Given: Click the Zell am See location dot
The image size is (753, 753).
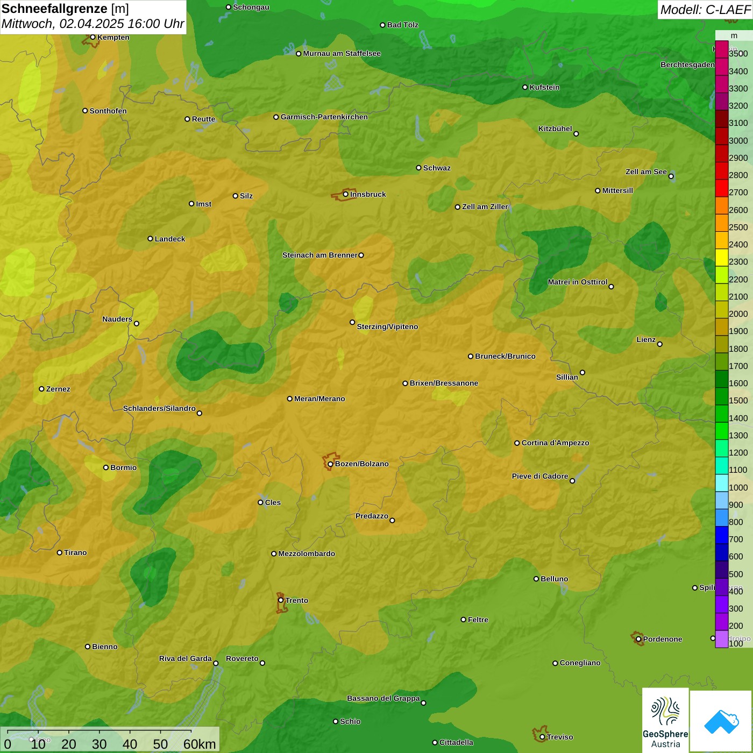Looking at the screenshot, I should (x=671, y=176).
